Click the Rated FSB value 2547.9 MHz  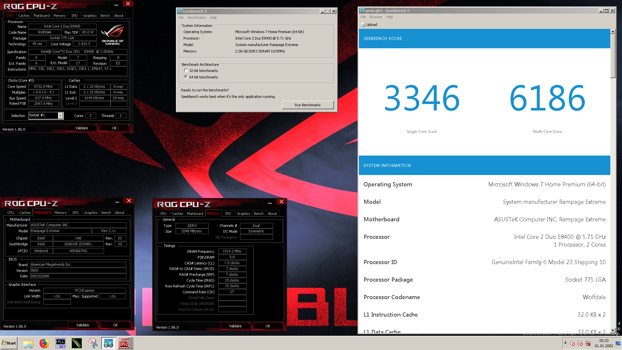[43, 104]
